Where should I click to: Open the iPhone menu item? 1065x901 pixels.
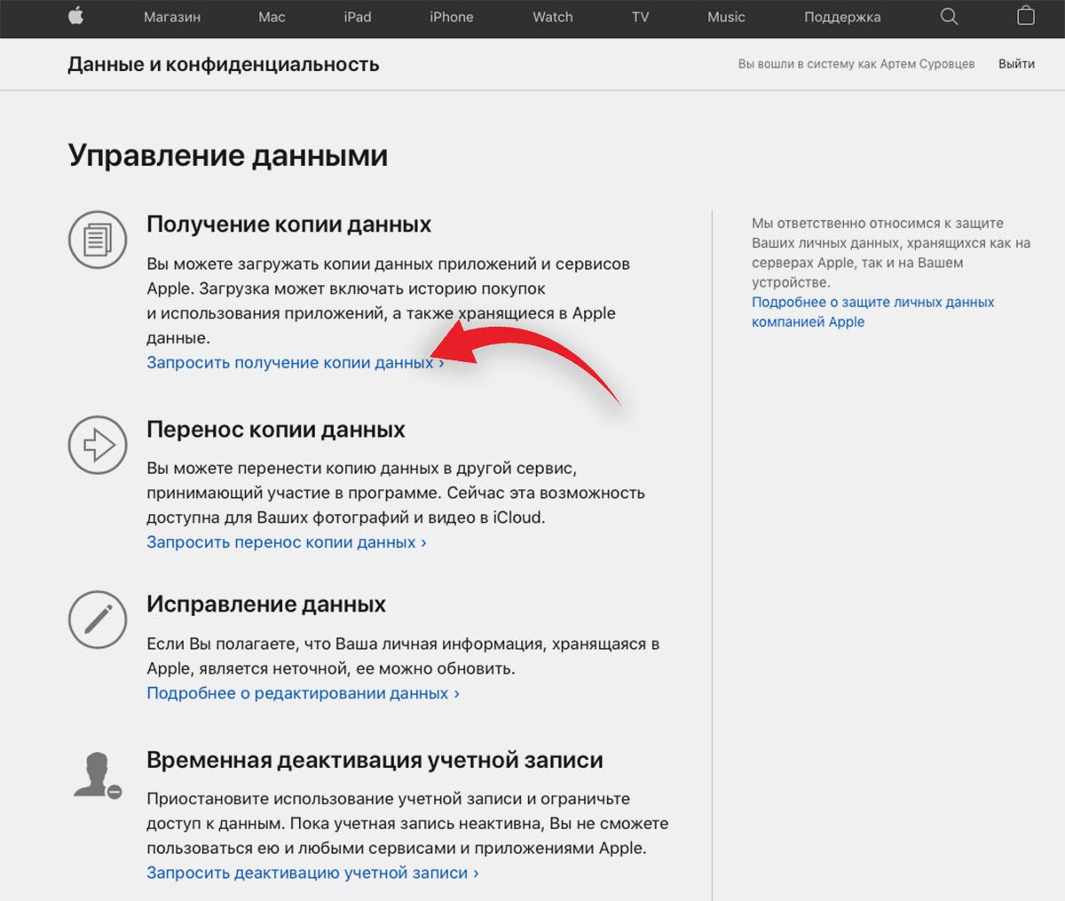coord(452,17)
